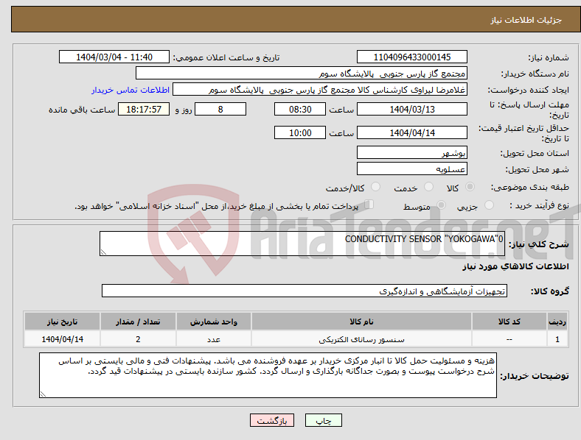Click the unit cell عدد
The image size is (581, 440).
(214, 339)
